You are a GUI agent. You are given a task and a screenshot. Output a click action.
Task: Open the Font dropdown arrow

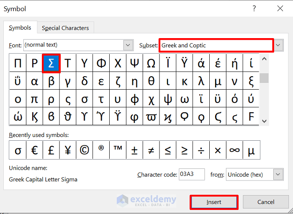[128, 45]
